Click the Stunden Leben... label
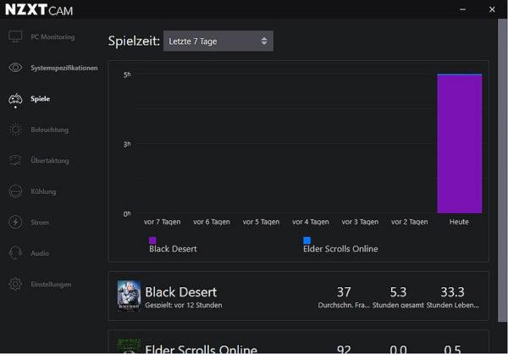 pos(452,305)
